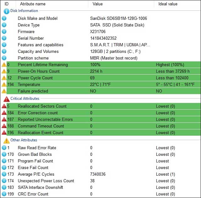Select Average P/E Cycles value 7340036
Viewport: 201px width, 198px height.
(98, 174)
